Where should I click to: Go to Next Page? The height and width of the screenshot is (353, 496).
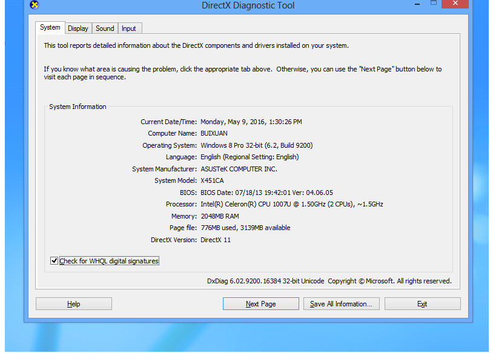(x=260, y=304)
